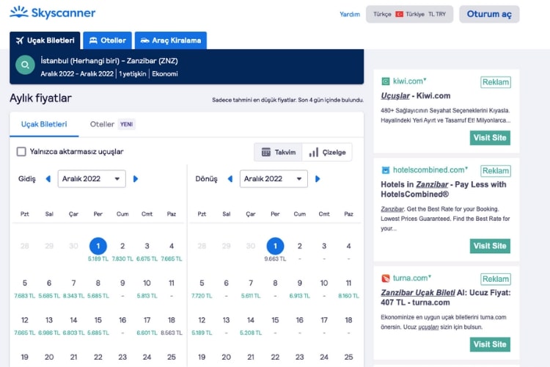This screenshot has height=367, width=550.
Task: Open Hotels in Zanzibar ad headline
Action: (444, 189)
